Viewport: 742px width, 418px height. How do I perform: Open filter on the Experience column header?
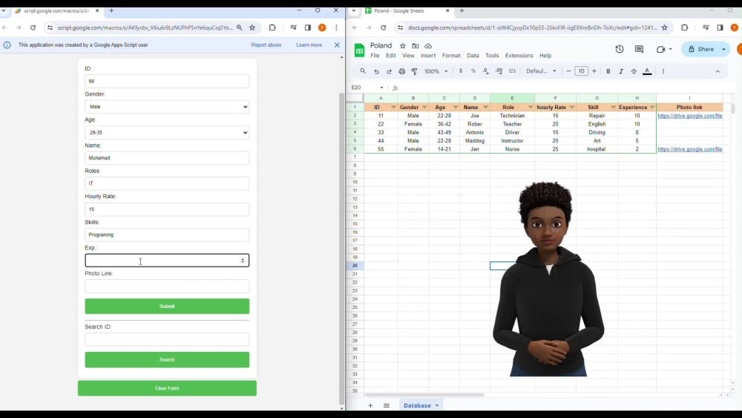coord(652,108)
